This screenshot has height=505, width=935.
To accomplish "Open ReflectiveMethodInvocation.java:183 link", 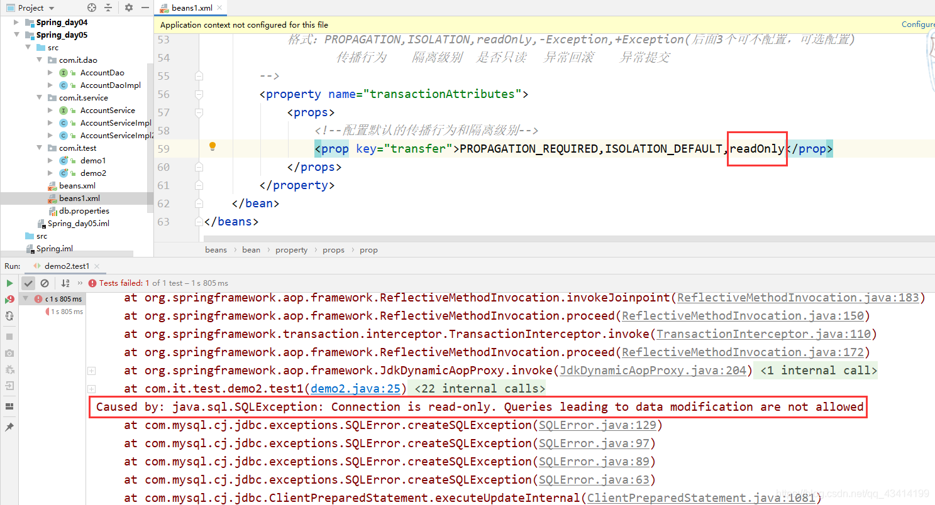I will tap(797, 297).
